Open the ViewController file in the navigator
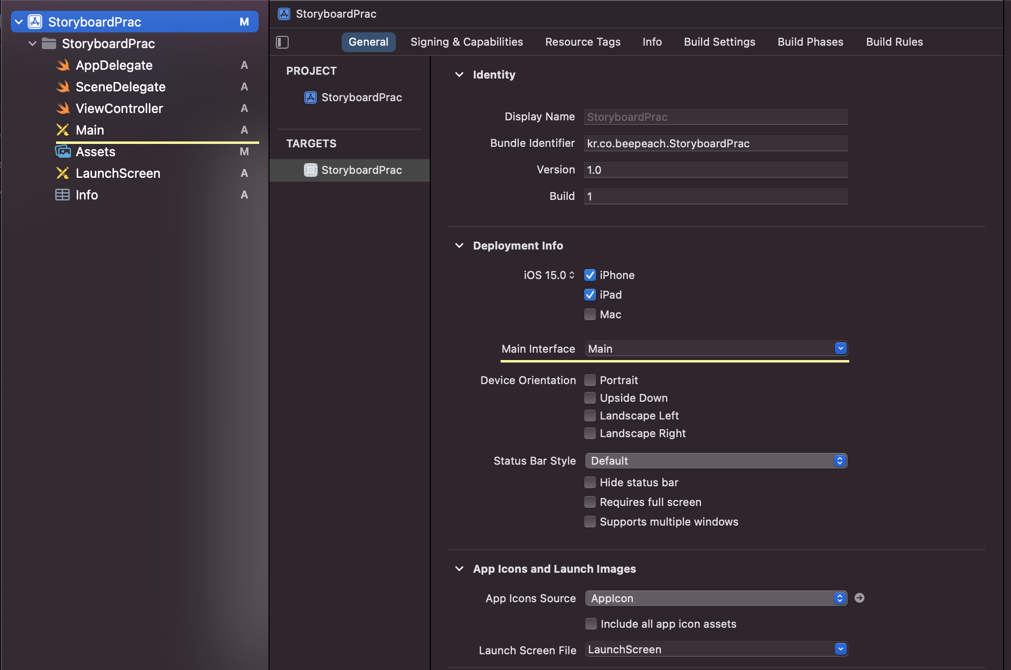1011x670 pixels. point(119,109)
